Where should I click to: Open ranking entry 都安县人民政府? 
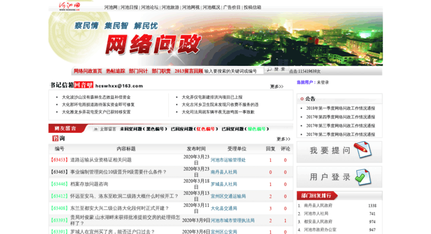point(318,222)
